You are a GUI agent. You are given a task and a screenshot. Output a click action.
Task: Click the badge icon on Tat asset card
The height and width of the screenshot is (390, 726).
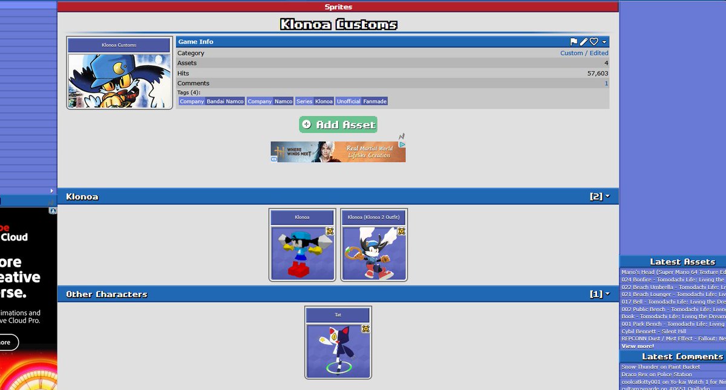click(x=365, y=329)
